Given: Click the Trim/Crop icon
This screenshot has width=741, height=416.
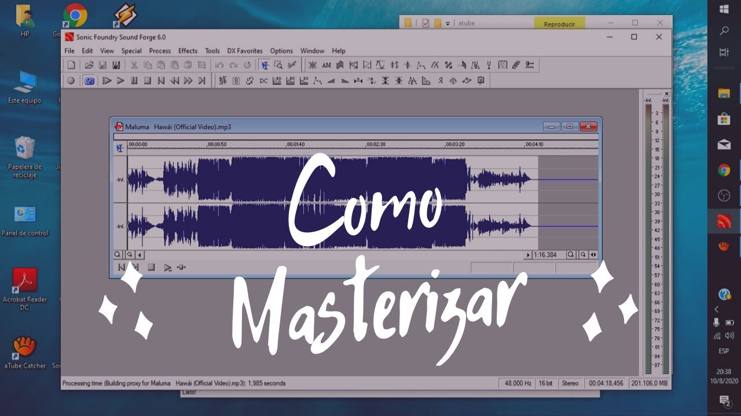Looking at the screenshot, I should click(201, 65).
